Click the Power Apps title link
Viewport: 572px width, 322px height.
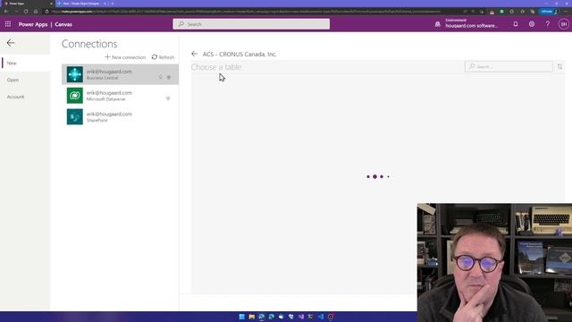33,24
